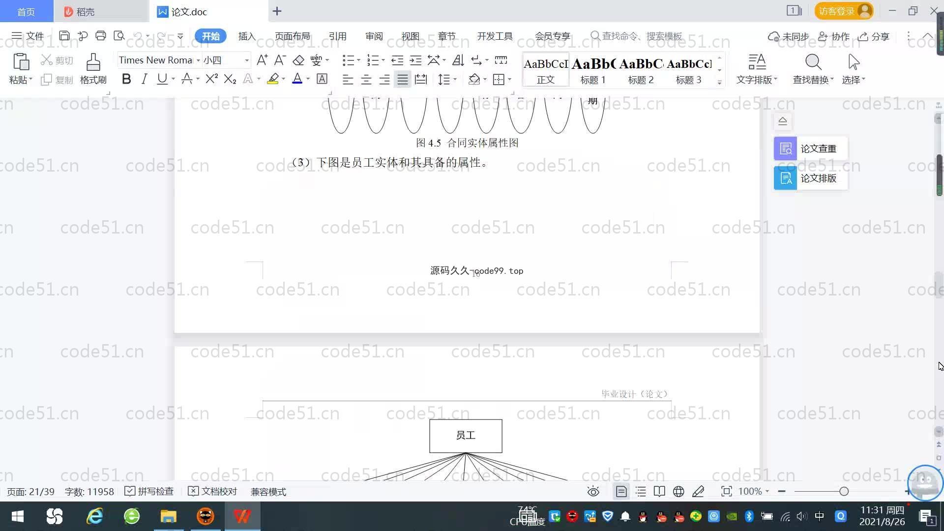Screen dimensions: 944x531
Task: Toggle page view mode icon
Action: 621,492
